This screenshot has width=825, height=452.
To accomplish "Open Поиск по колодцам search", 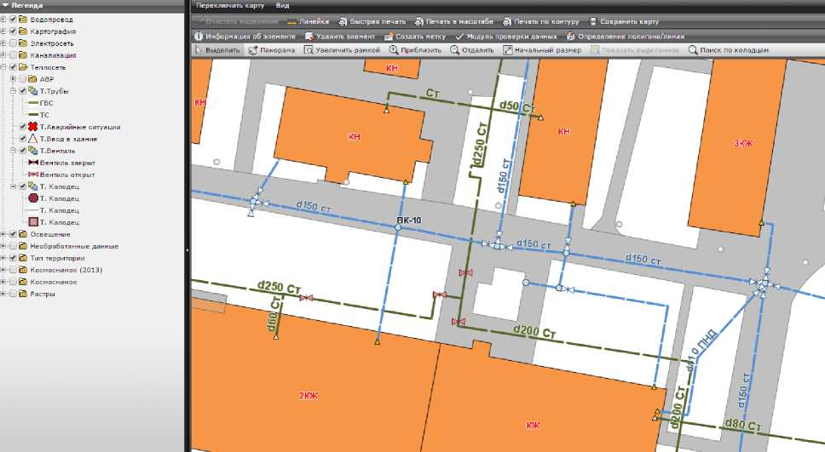I will 728,50.
